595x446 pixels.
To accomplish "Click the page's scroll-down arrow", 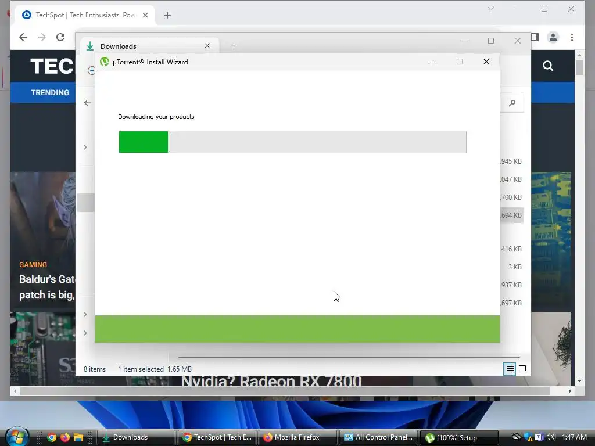I will [579, 381].
